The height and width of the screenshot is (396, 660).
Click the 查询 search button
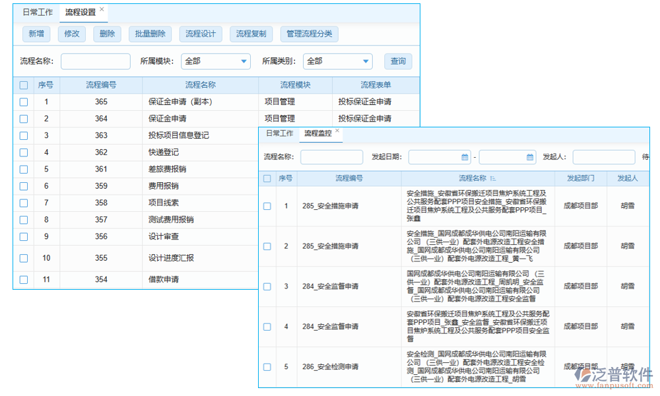(x=398, y=61)
